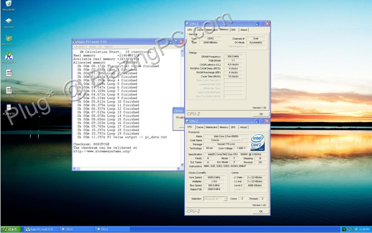Open the Windows start button

tap(11, 229)
